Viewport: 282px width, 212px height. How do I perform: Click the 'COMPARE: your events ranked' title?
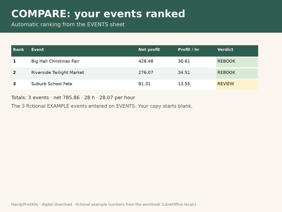pyautogui.click(x=98, y=14)
